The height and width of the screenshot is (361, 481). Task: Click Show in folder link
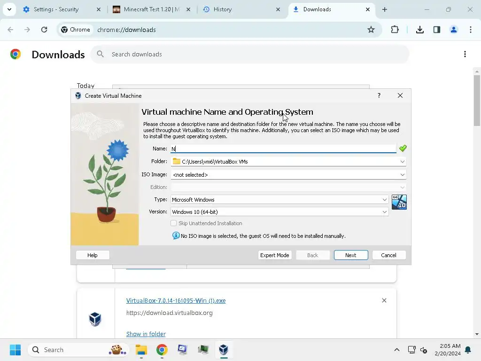[146, 334]
